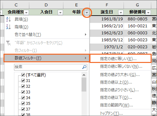Click the 1969/2/10 birthday cell

tap(107, 26)
